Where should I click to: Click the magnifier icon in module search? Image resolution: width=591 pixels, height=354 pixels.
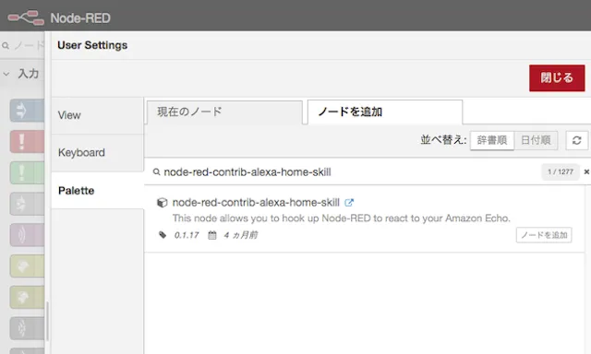tap(156, 171)
